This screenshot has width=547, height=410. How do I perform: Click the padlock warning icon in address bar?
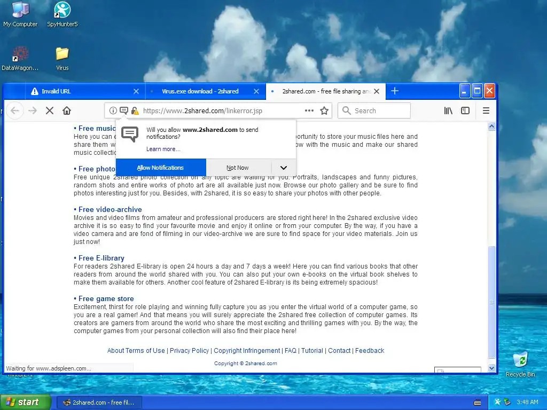click(x=135, y=111)
